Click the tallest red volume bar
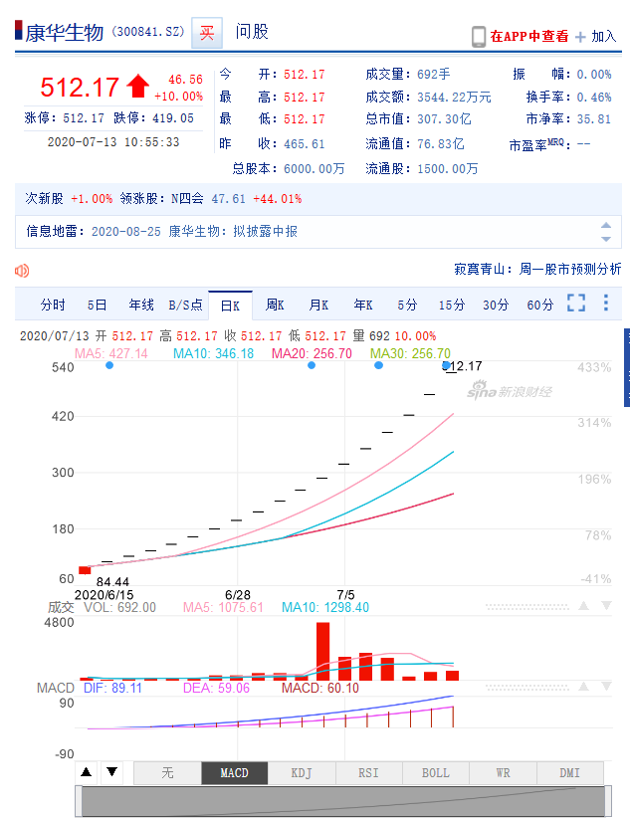 [323, 651]
